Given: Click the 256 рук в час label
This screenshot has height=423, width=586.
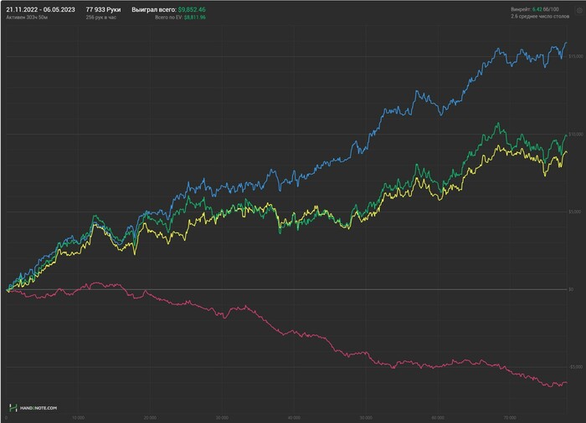Looking at the screenshot, I should click(x=101, y=18).
